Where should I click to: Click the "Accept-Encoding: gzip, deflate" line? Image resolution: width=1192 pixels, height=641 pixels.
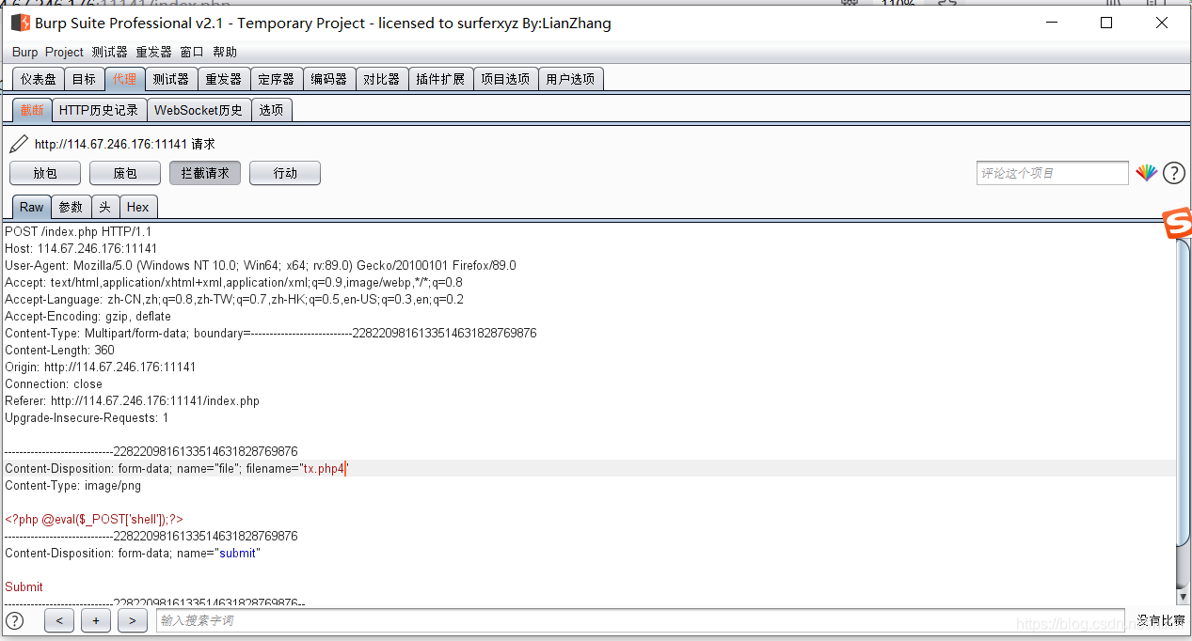click(87, 316)
